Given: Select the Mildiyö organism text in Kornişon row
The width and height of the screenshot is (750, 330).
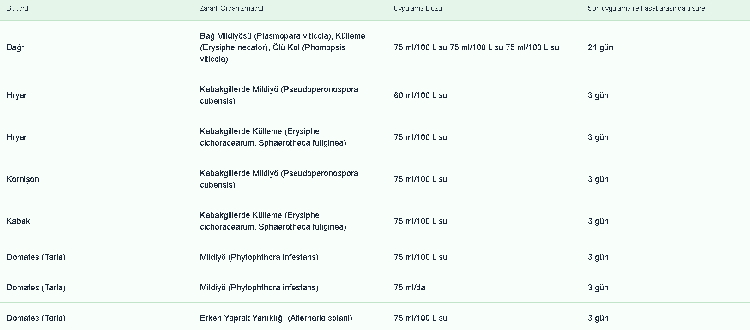Looking at the screenshot, I should 278,179.
